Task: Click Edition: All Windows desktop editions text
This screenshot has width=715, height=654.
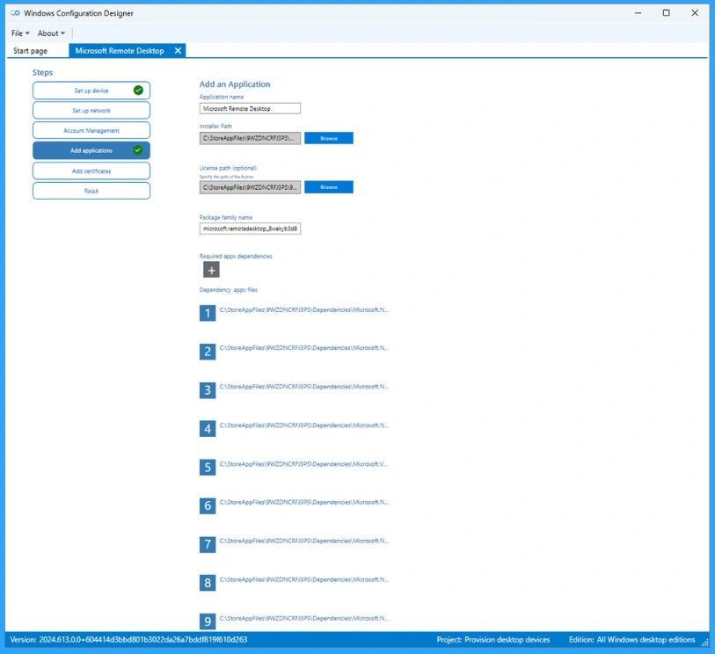Action: [x=631, y=639]
